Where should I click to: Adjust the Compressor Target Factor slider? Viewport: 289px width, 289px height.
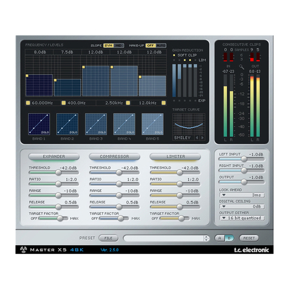[x=121, y=219]
